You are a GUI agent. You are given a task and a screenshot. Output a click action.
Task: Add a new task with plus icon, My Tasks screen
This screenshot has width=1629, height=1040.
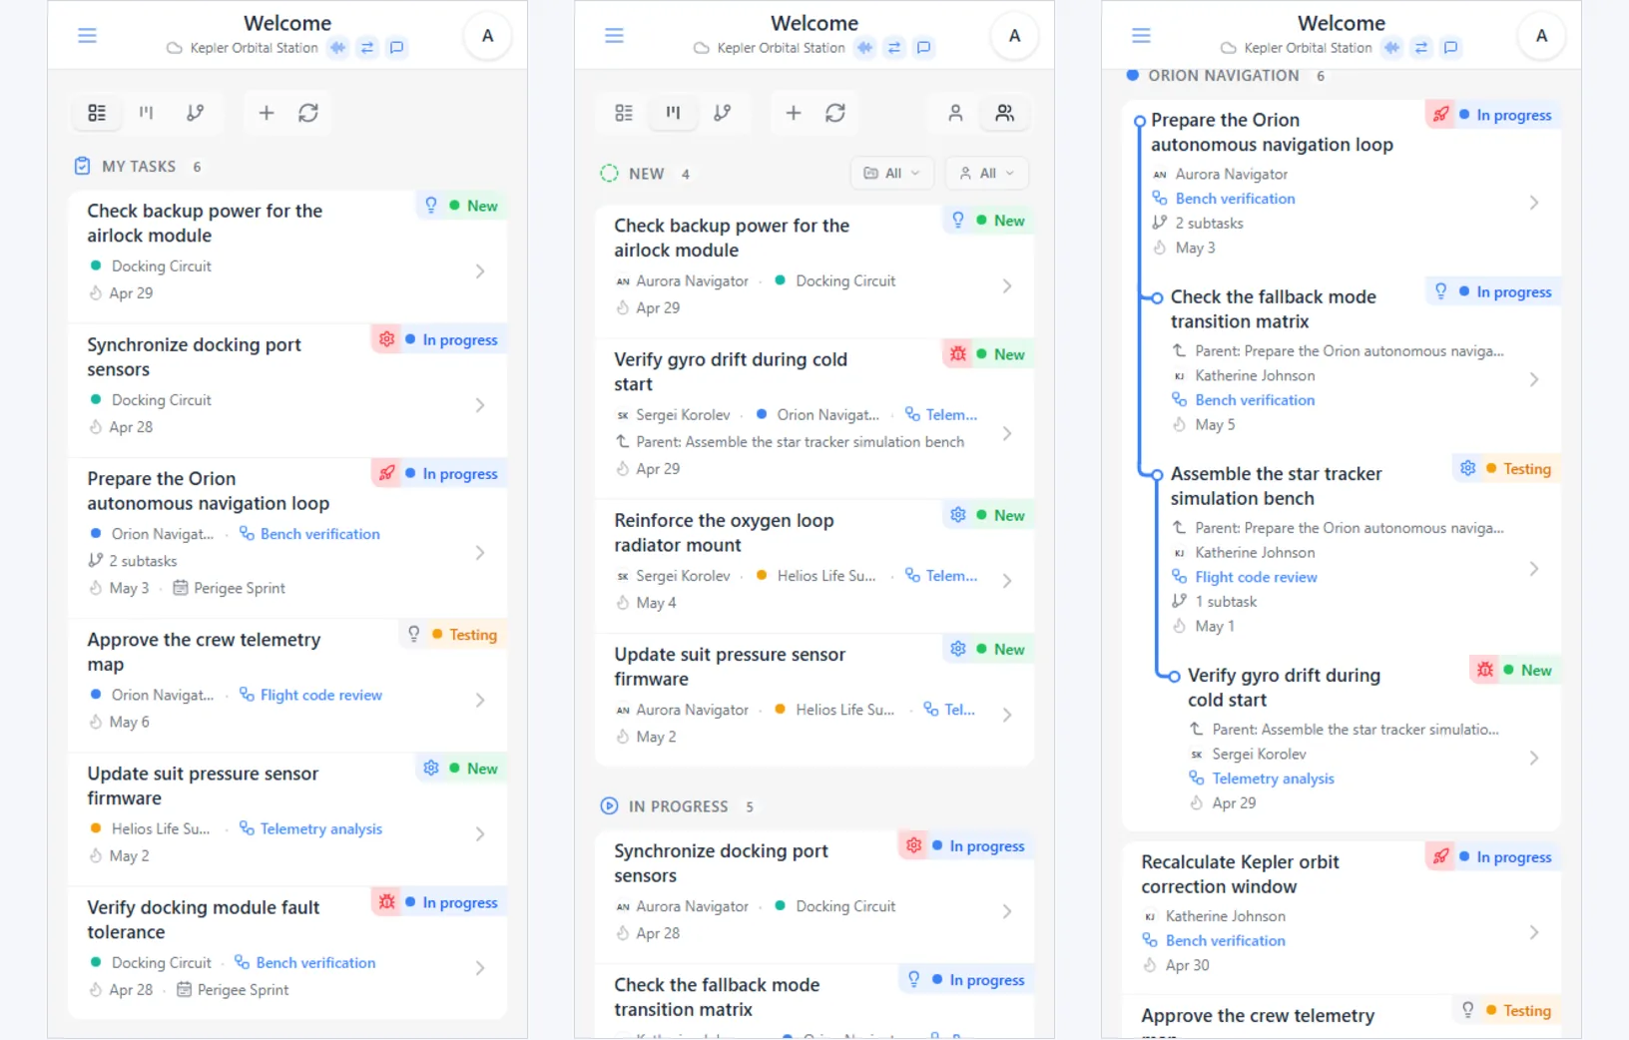click(x=267, y=113)
